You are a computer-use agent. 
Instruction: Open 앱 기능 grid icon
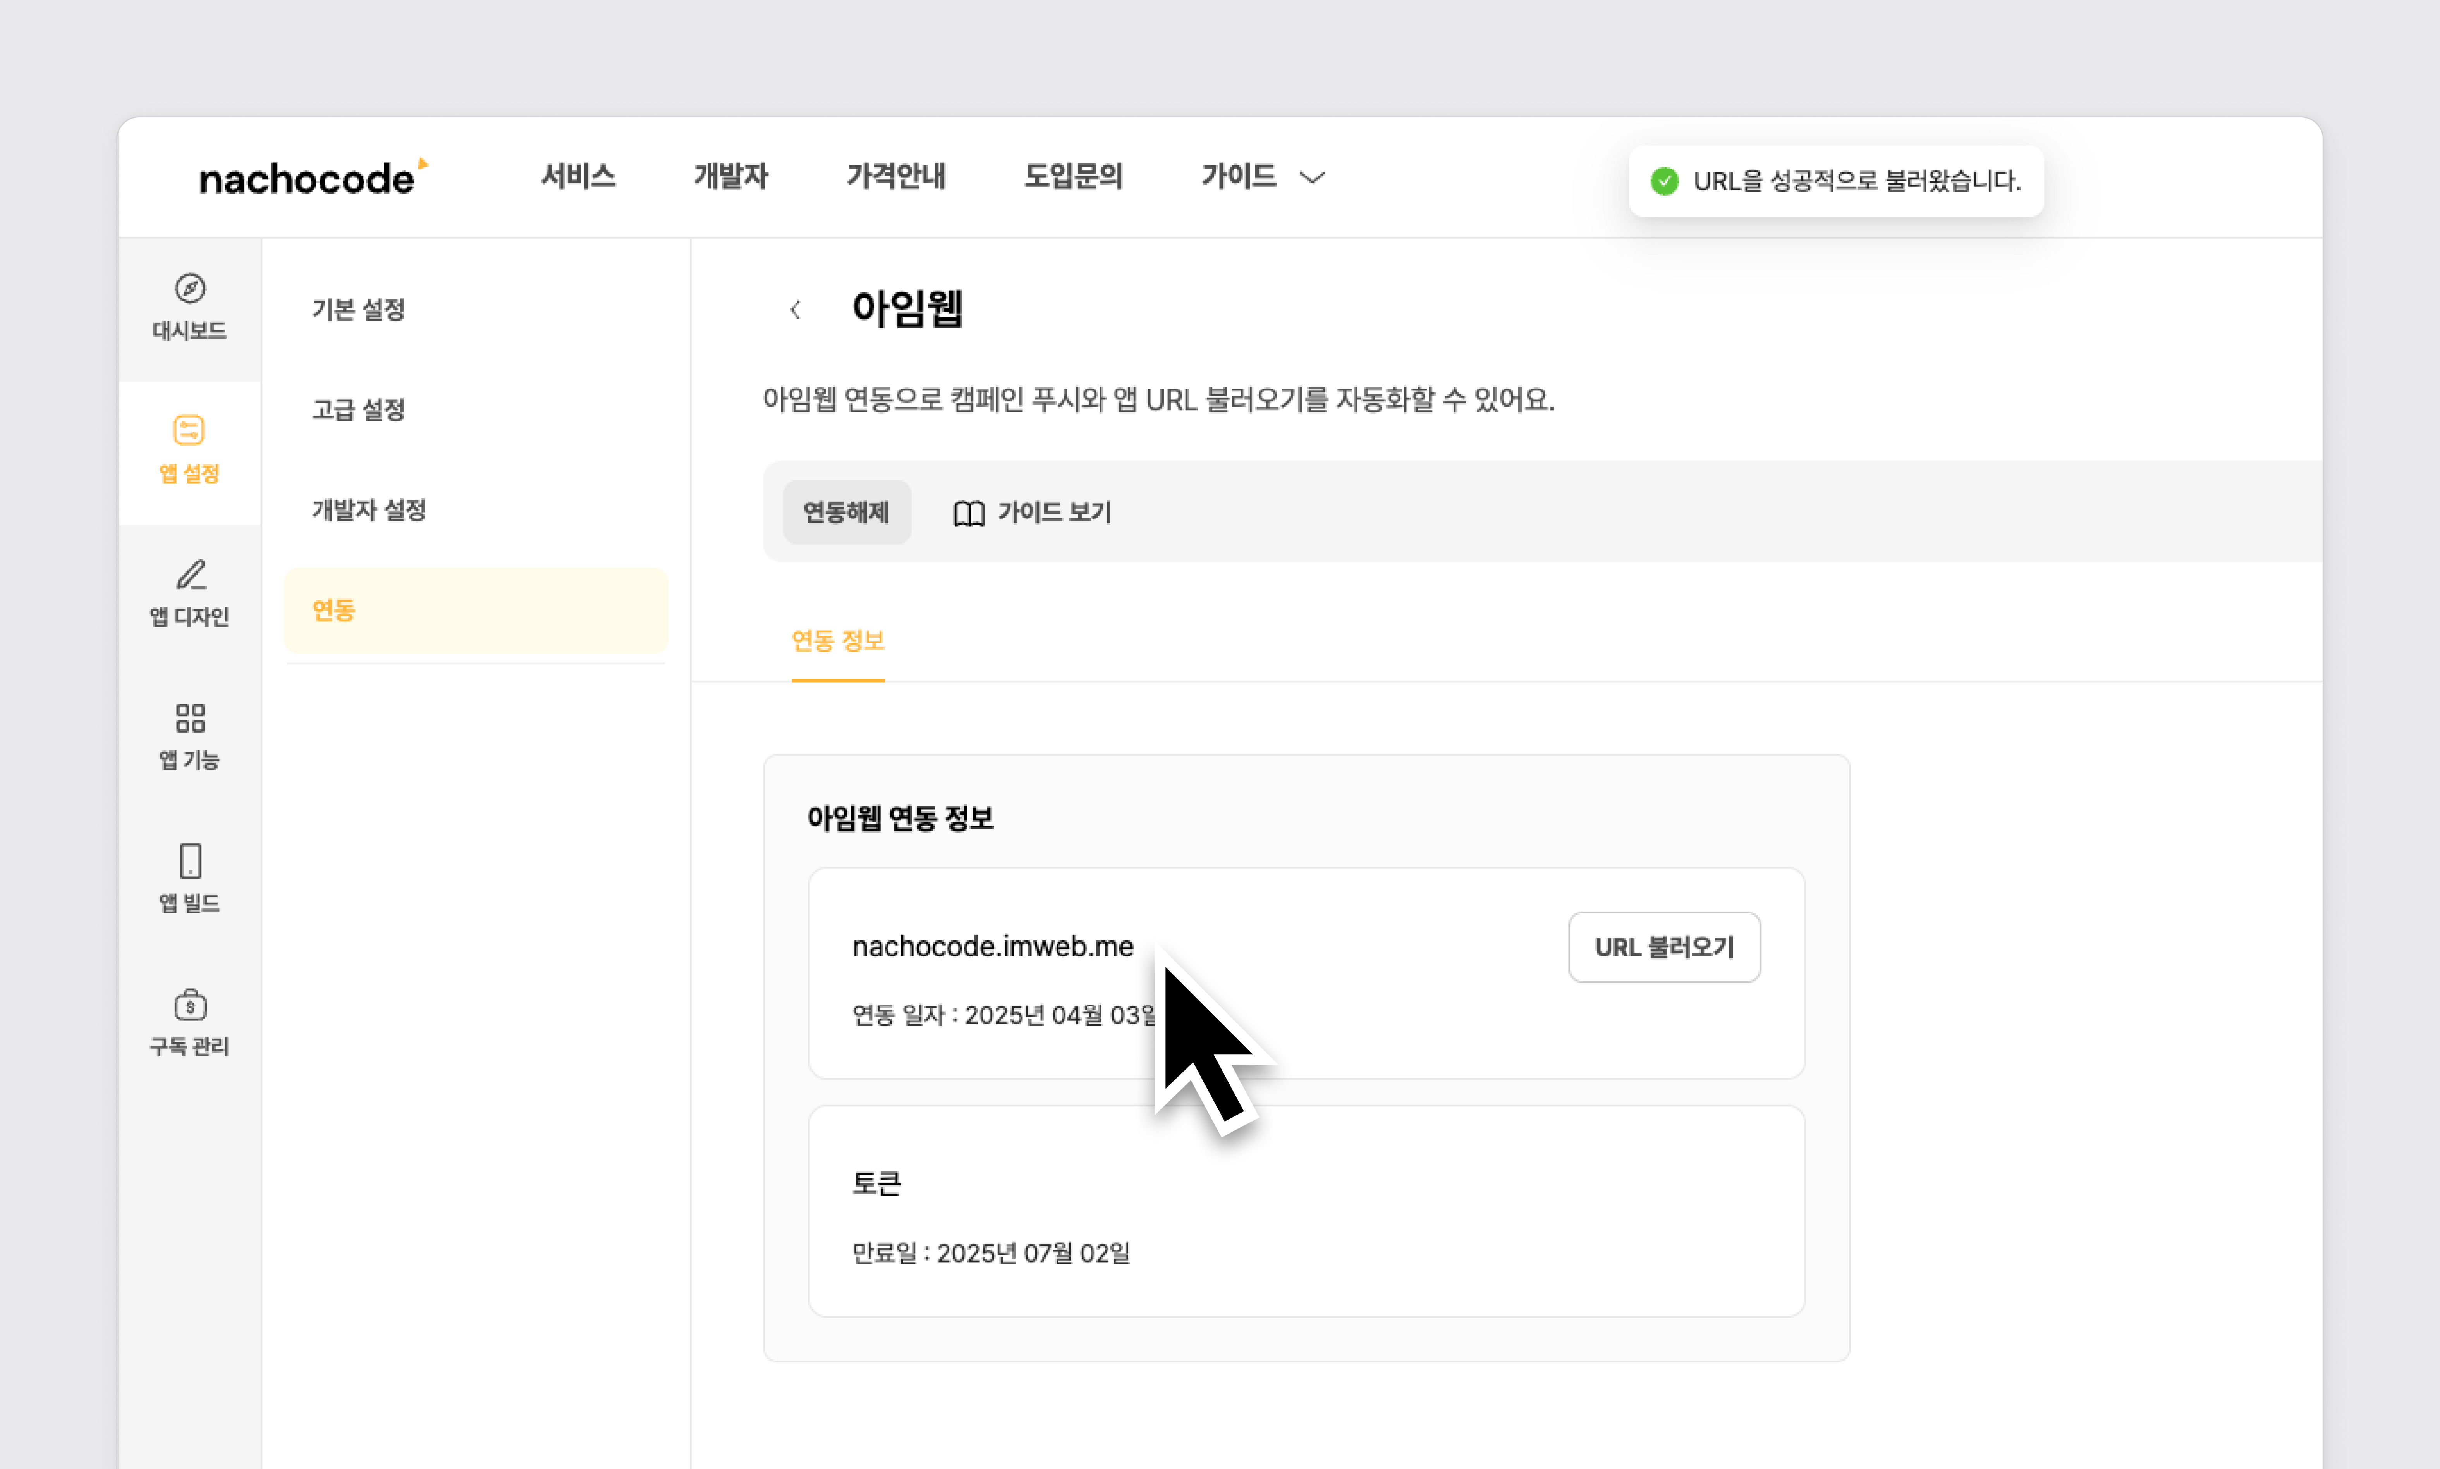[190, 718]
